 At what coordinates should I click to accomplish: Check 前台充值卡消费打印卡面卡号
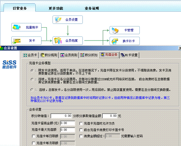(81, 130)
